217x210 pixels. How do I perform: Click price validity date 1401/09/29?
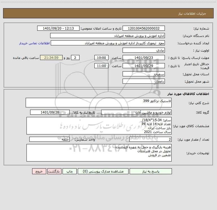(x=144, y=66)
